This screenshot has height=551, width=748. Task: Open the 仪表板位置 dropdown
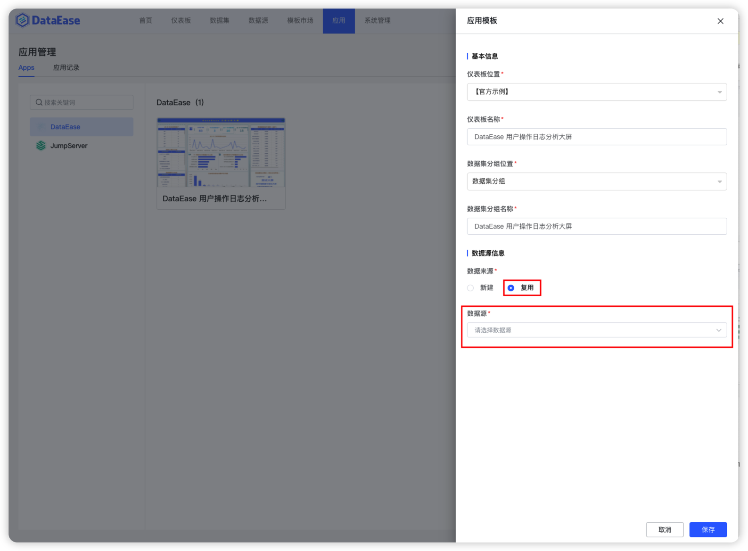tap(597, 92)
